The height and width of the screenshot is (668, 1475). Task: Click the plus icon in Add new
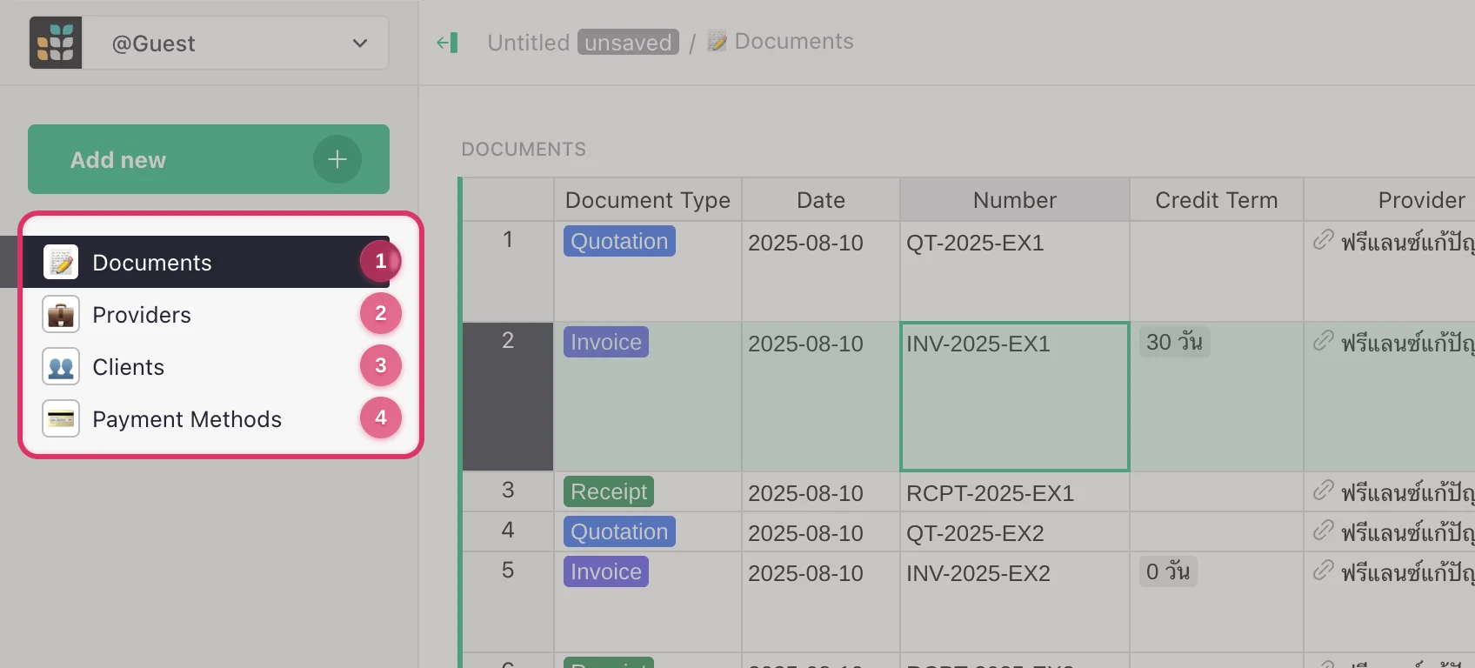click(337, 159)
